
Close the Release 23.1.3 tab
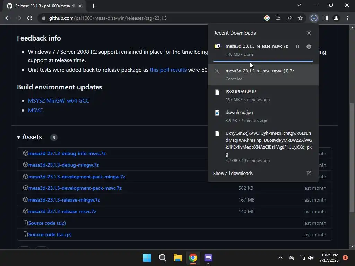tap(80, 6)
